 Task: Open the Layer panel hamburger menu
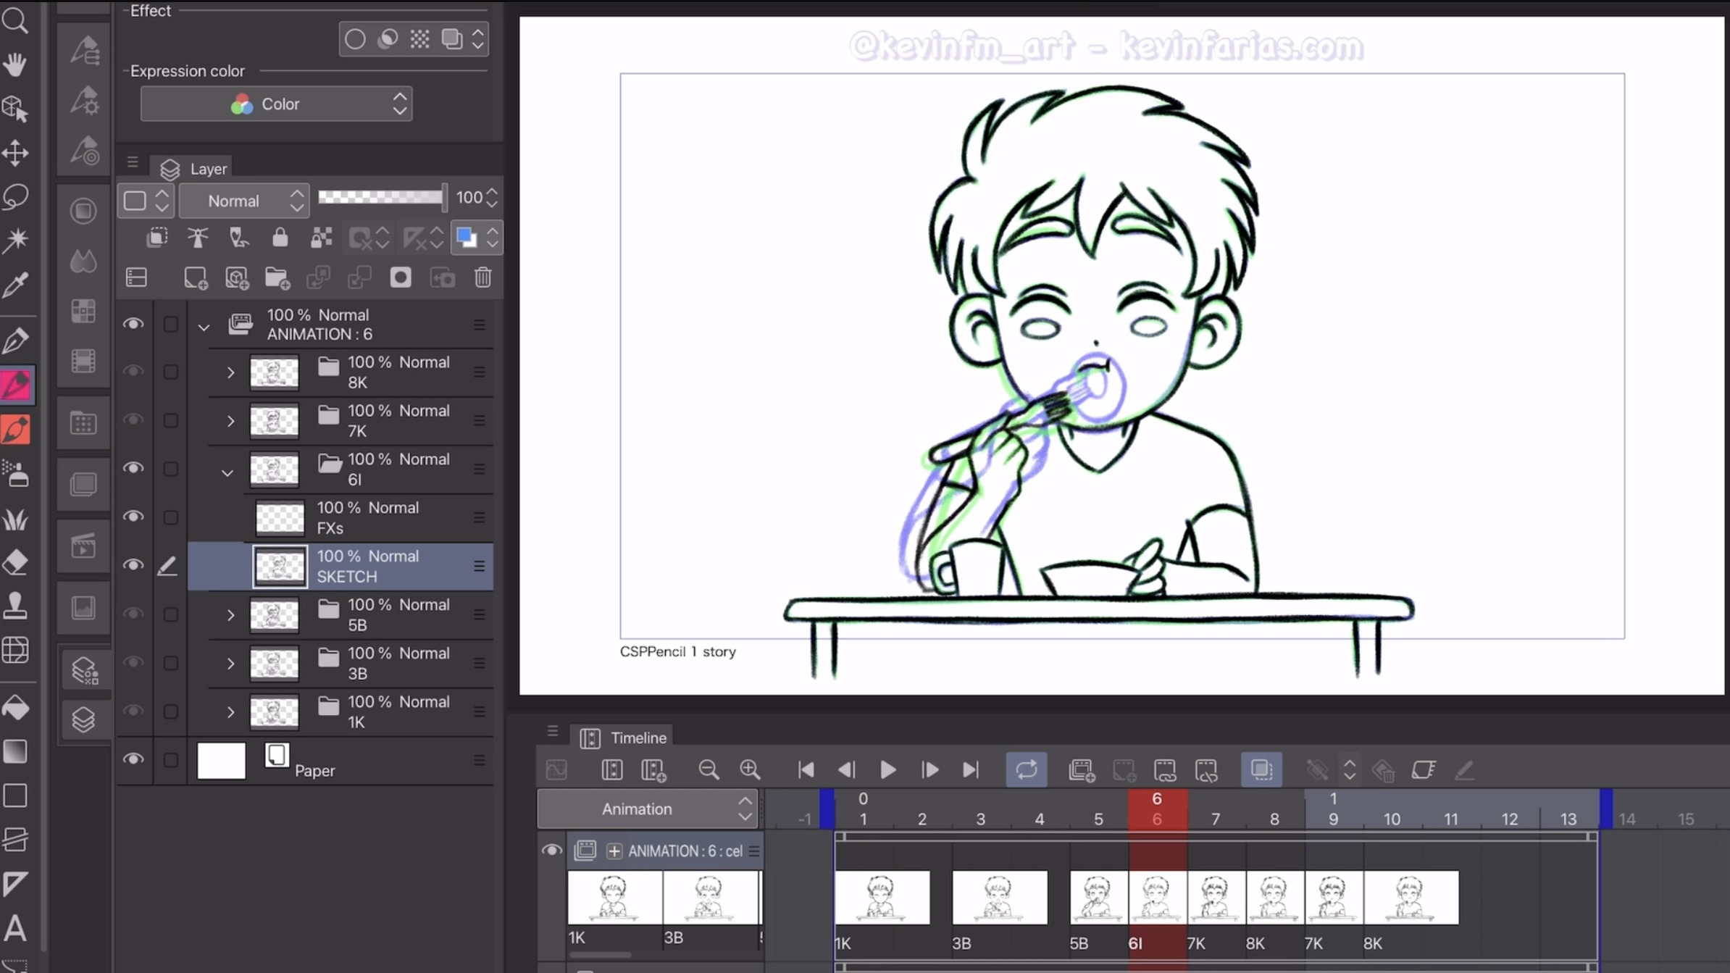pyautogui.click(x=132, y=162)
